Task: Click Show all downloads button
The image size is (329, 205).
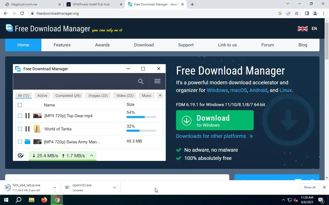Action: coord(309,187)
